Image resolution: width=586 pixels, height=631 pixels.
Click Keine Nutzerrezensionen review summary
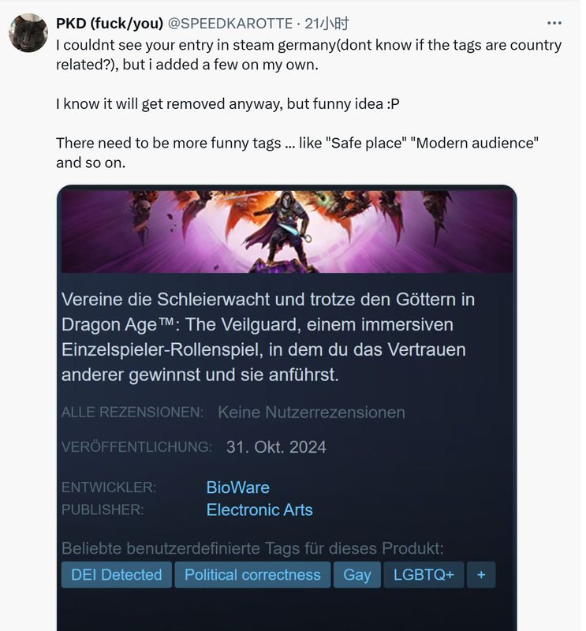[312, 413]
